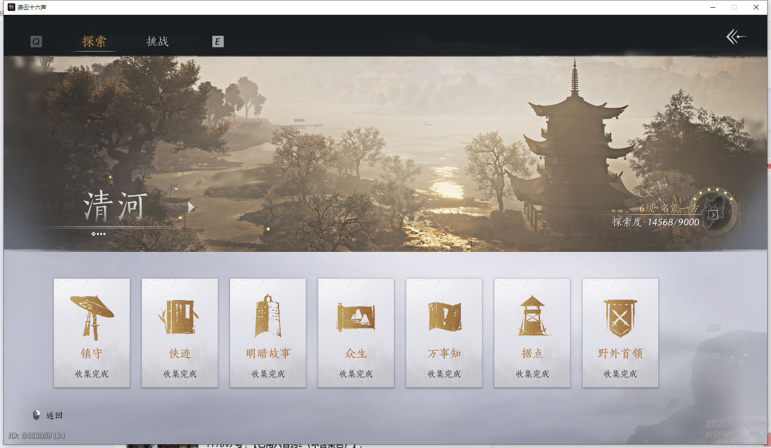Click the E hotkey indicator
771x448 pixels.
218,42
